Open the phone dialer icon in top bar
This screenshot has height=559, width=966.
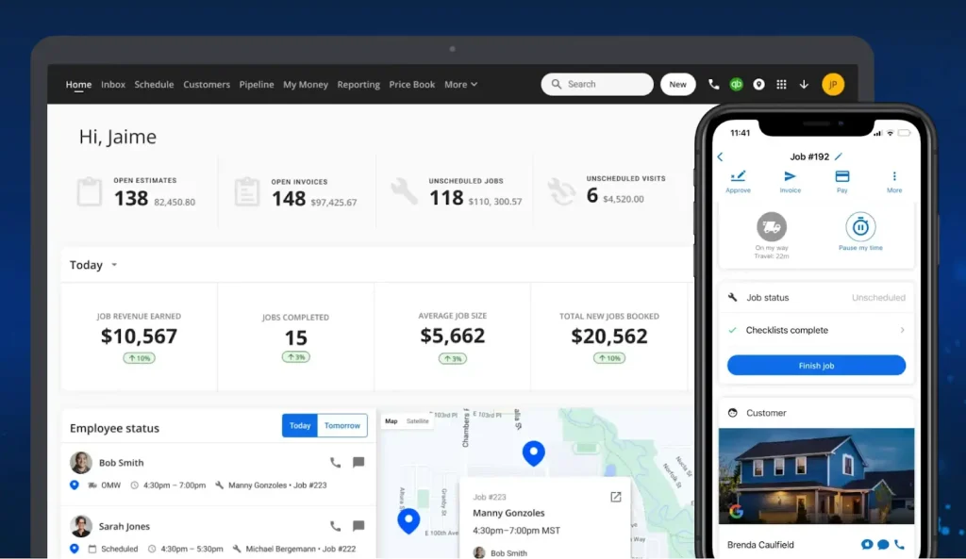[713, 84]
